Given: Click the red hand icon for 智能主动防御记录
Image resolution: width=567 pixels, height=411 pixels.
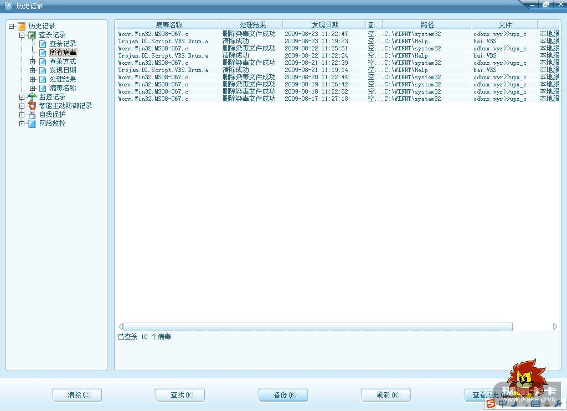Looking at the screenshot, I should pyautogui.click(x=32, y=106).
